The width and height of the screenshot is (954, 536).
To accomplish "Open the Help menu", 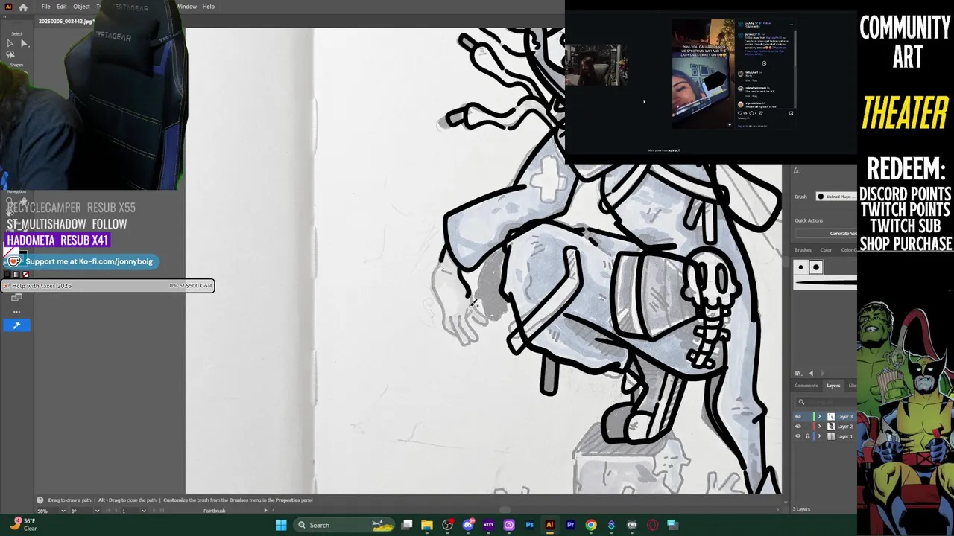I will pyautogui.click(x=209, y=7).
